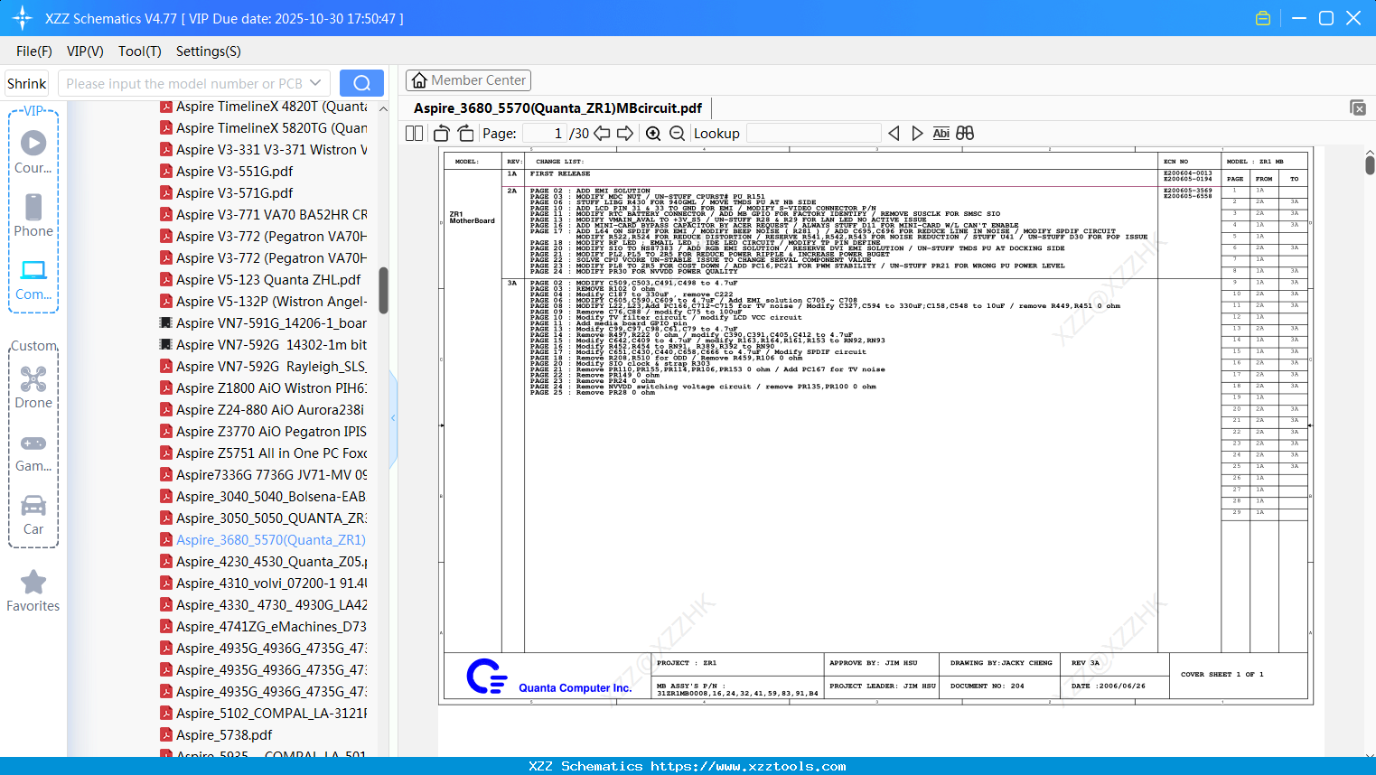Select the Computer category icon

[x=33, y=279]
